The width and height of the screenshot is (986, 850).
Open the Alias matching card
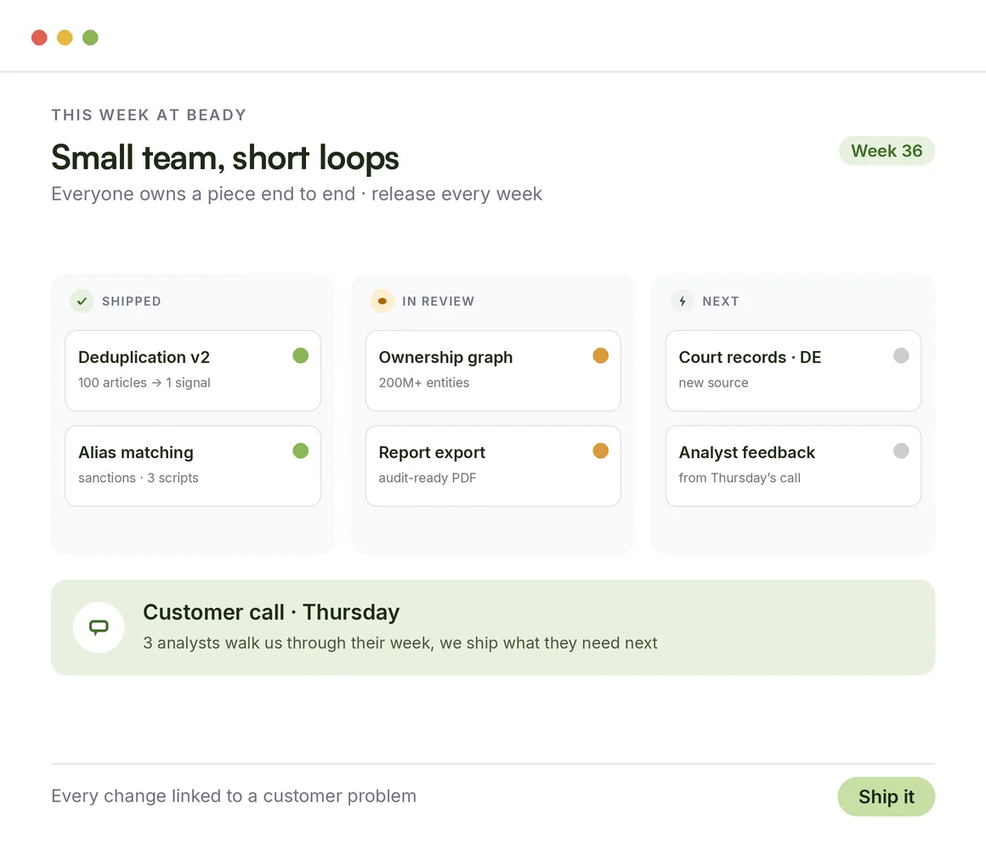click(193, 466)
